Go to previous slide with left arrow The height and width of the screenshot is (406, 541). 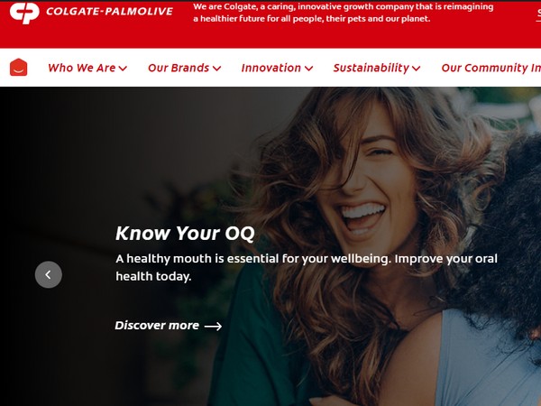(x=49, y=274)
